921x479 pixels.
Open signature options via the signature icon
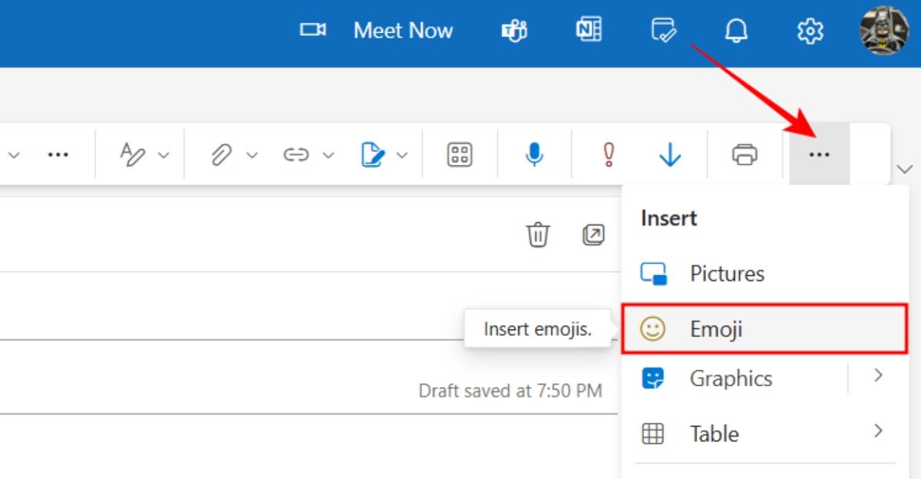pyautogui.click(x=373, y=154)
